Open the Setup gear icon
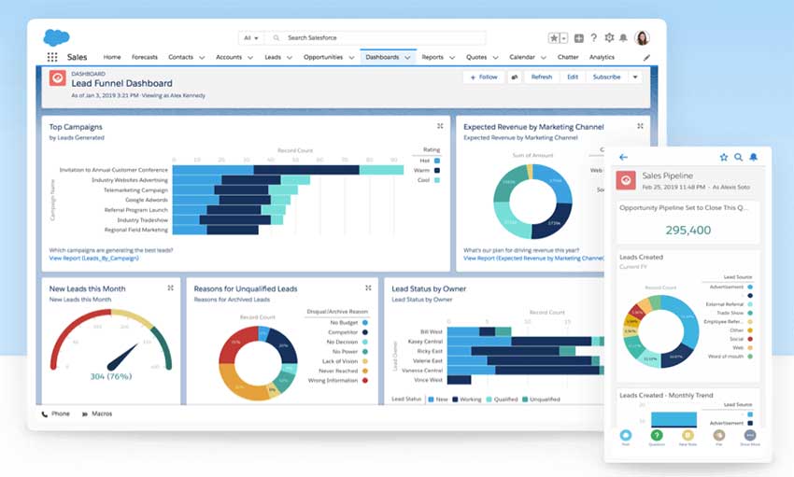The image size is (794, 477). (x=609, y=37)
